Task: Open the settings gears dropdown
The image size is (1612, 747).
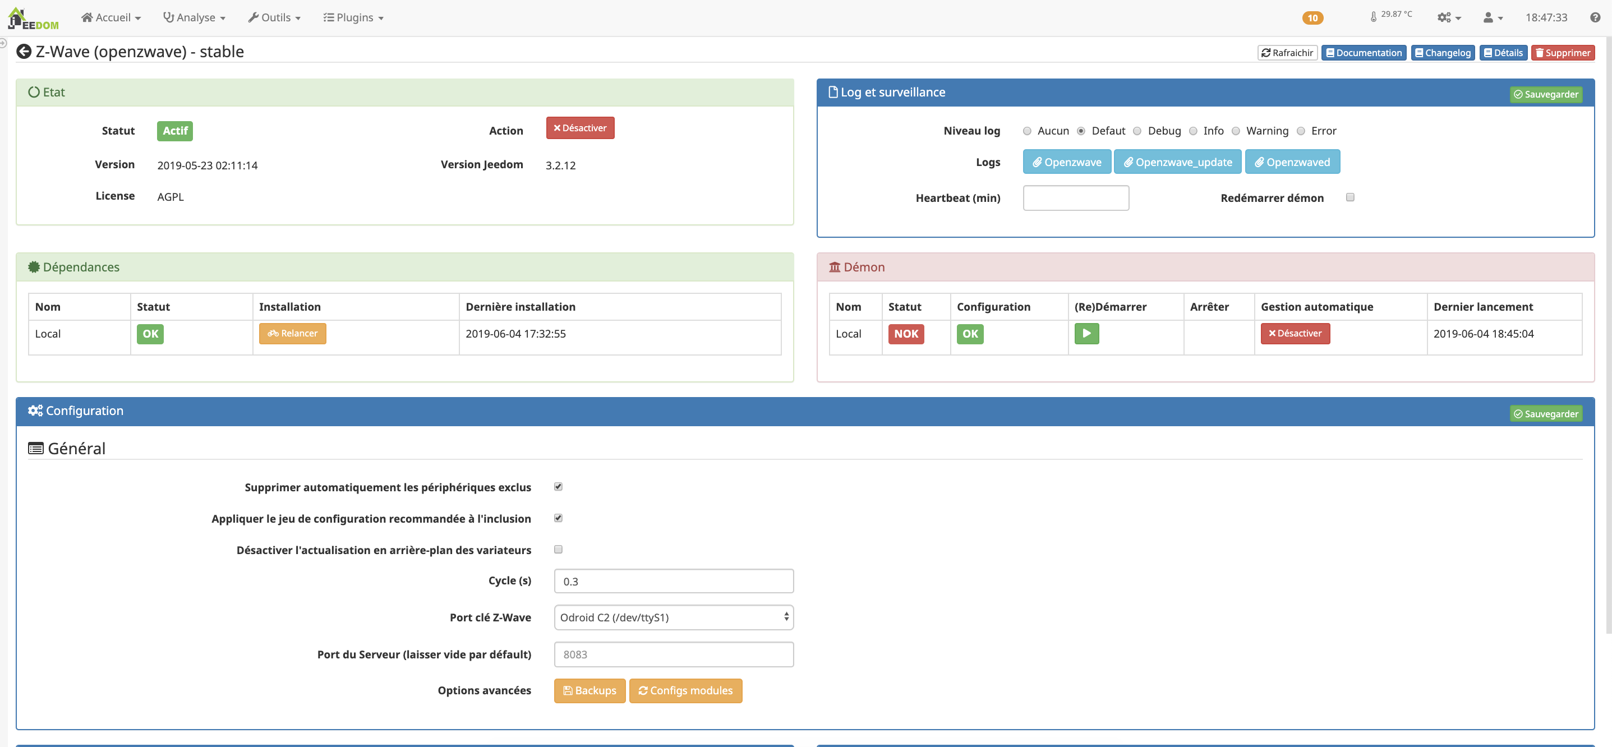Action: [1448, 17]
